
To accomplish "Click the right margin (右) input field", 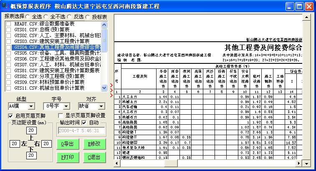I will tap(46, 143).
